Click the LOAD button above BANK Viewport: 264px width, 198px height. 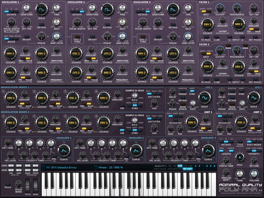[x=27, y=165]
